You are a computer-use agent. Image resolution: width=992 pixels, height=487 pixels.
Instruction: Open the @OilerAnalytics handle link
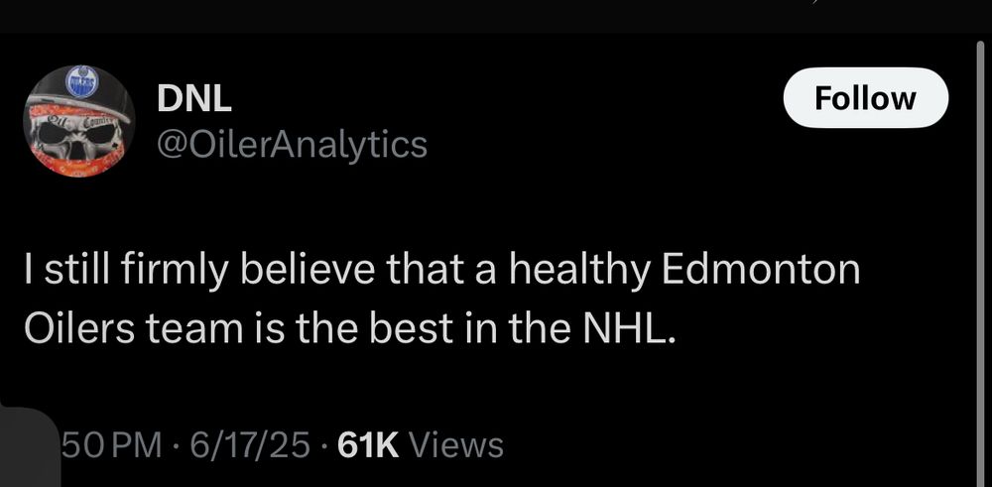(x=293, y=145)
